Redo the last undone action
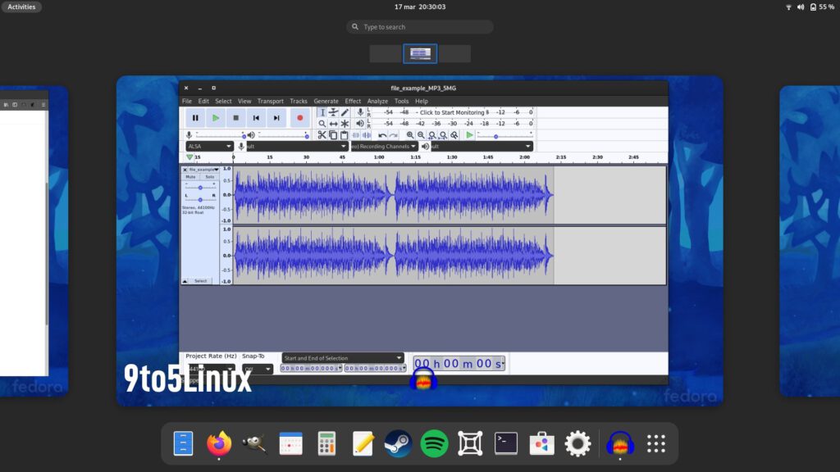The height and width of the screenshot is (472, 840). (x=393, y=135)
